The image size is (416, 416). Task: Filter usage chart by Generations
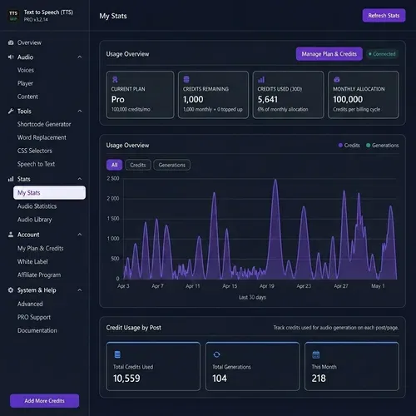tap(171, 165)
